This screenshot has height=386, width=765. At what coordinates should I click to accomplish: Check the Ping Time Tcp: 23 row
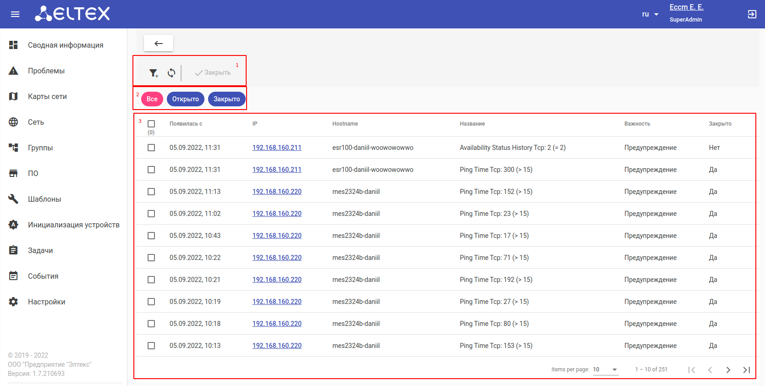(151, 214)
